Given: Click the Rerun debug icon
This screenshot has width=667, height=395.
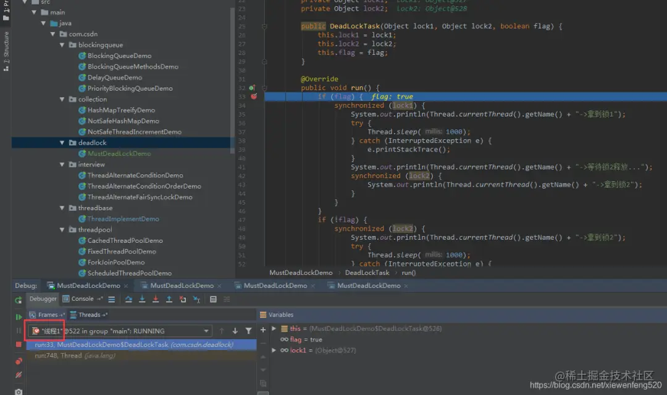Looking at the screenshot, I should 19,300.
